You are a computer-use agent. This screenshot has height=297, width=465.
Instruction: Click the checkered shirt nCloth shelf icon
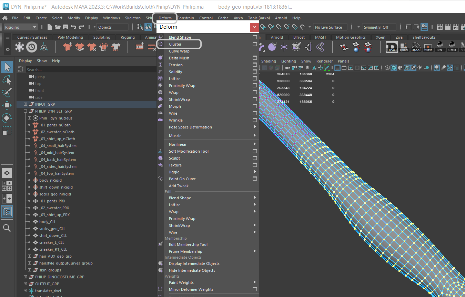(104, 47)
